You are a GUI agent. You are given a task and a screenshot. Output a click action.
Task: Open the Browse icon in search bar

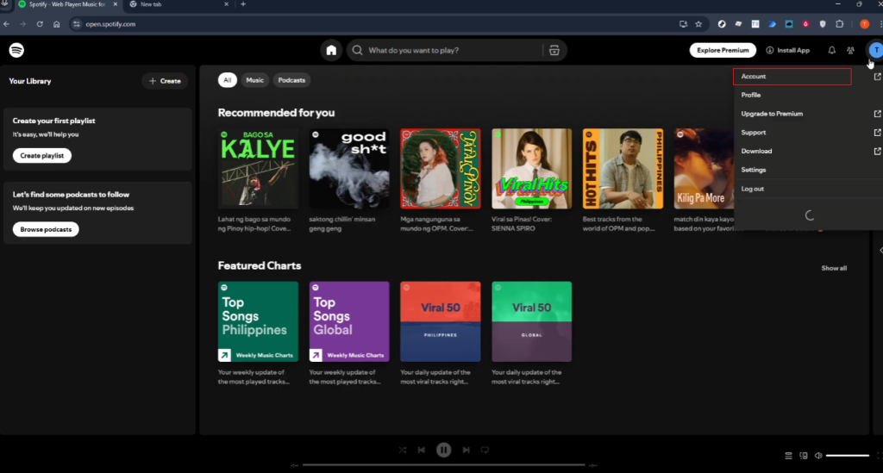[x=554, y=50]
